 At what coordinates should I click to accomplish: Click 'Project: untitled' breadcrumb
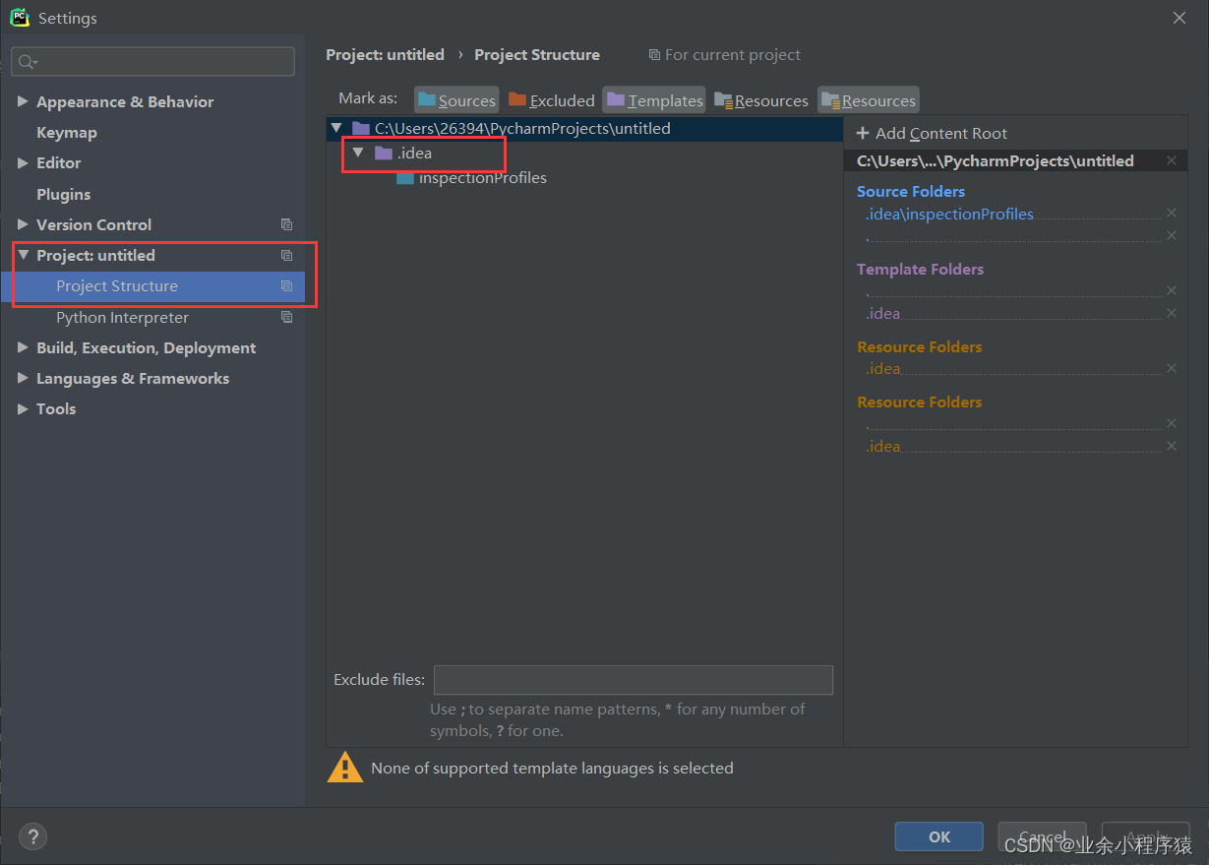click(385, 54)
